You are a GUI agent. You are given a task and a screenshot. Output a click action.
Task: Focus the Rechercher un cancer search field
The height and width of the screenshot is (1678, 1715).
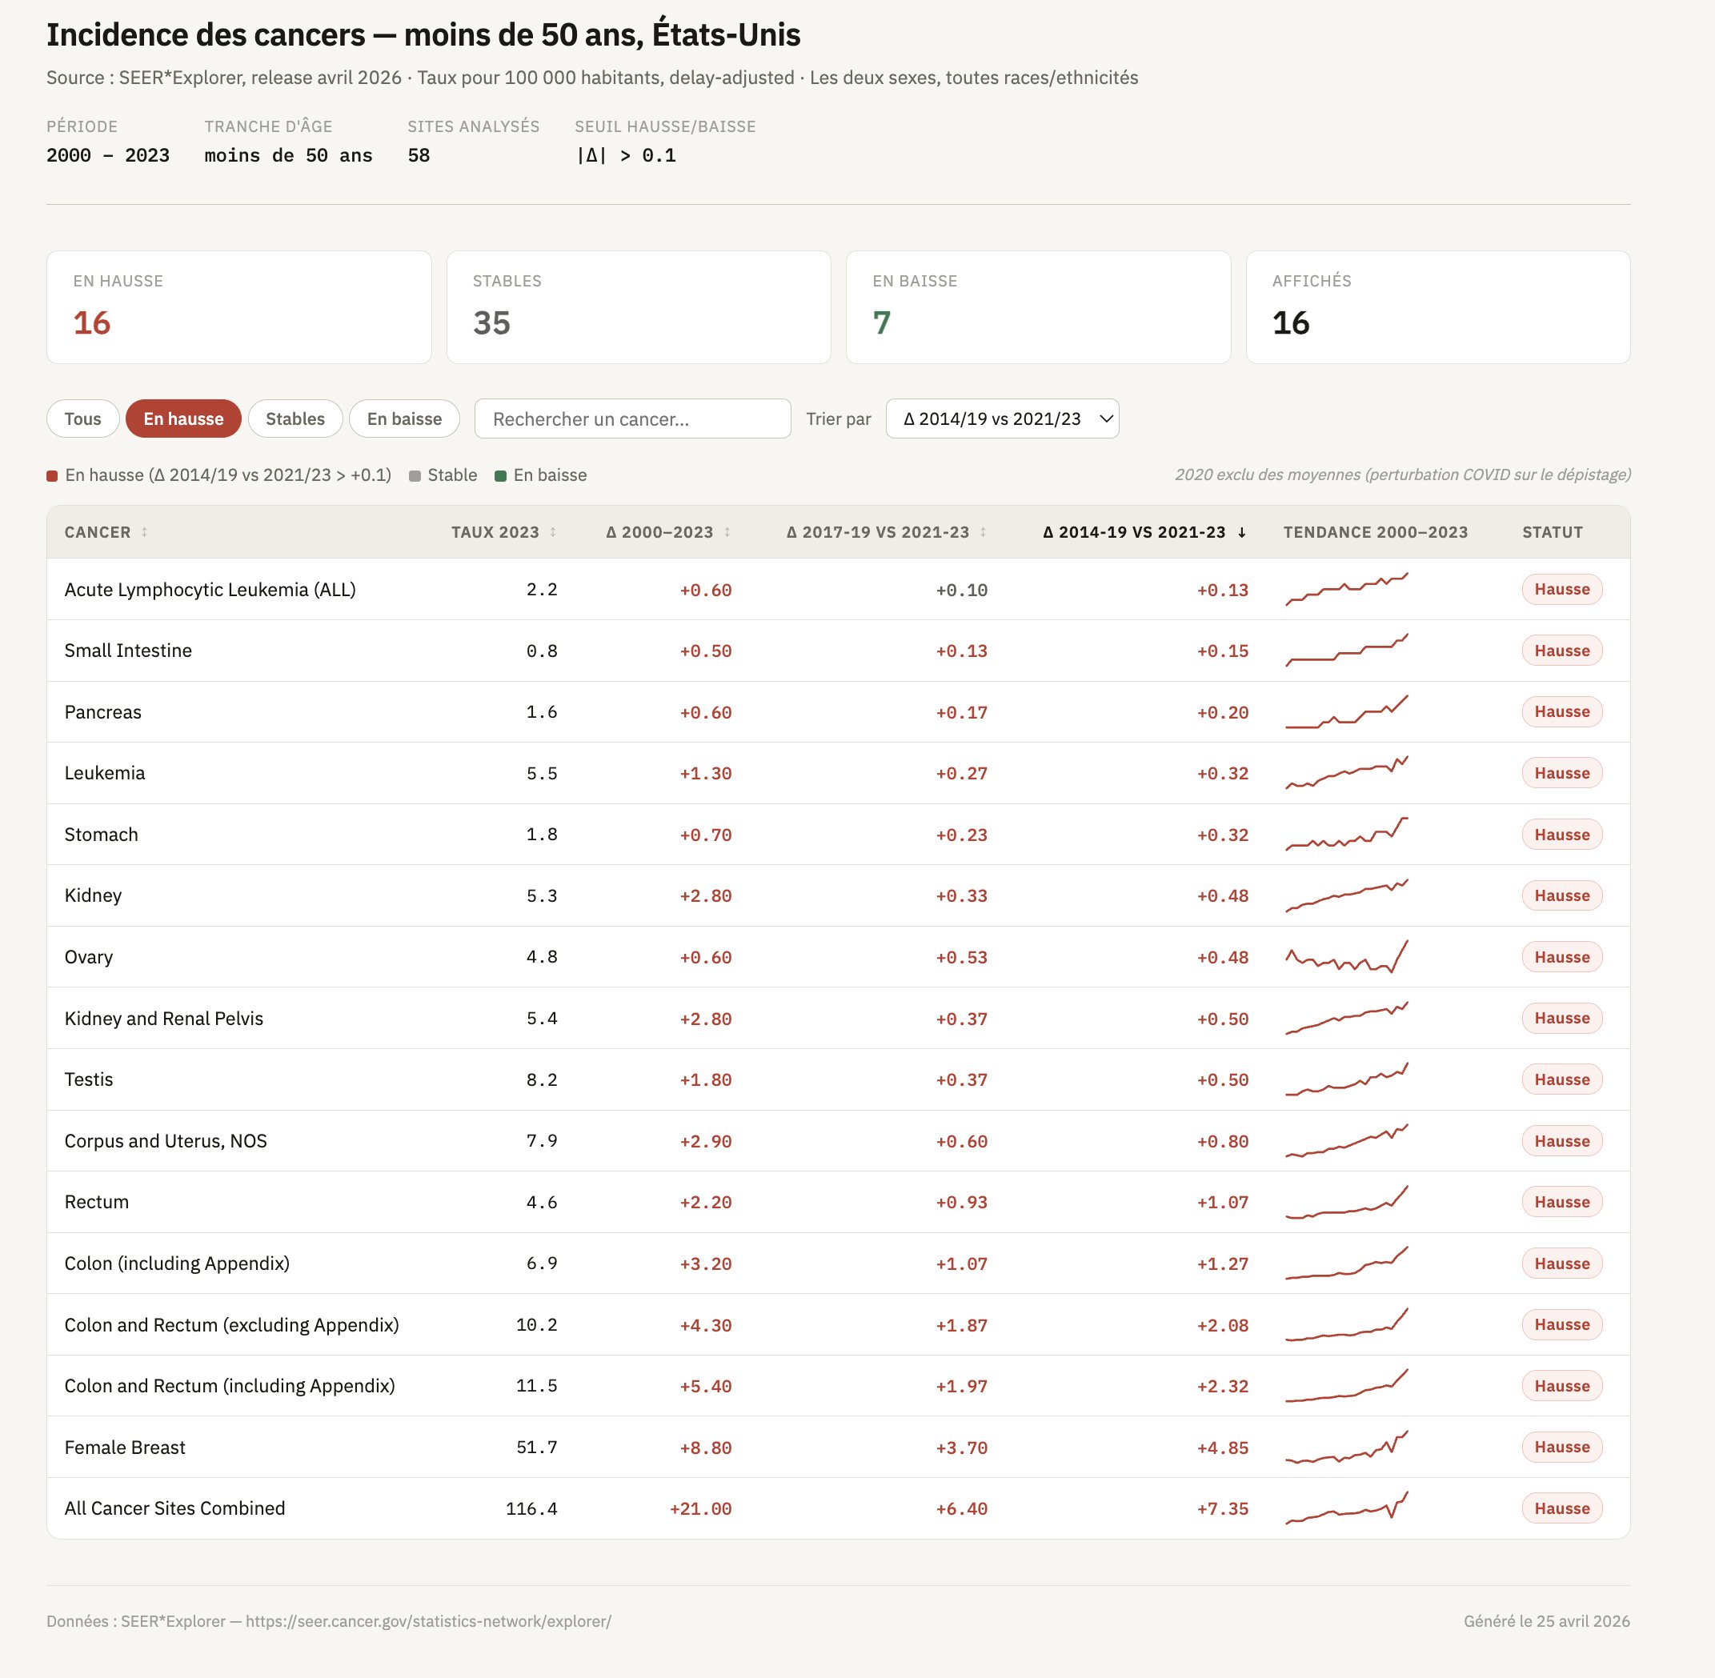(632, 418)
